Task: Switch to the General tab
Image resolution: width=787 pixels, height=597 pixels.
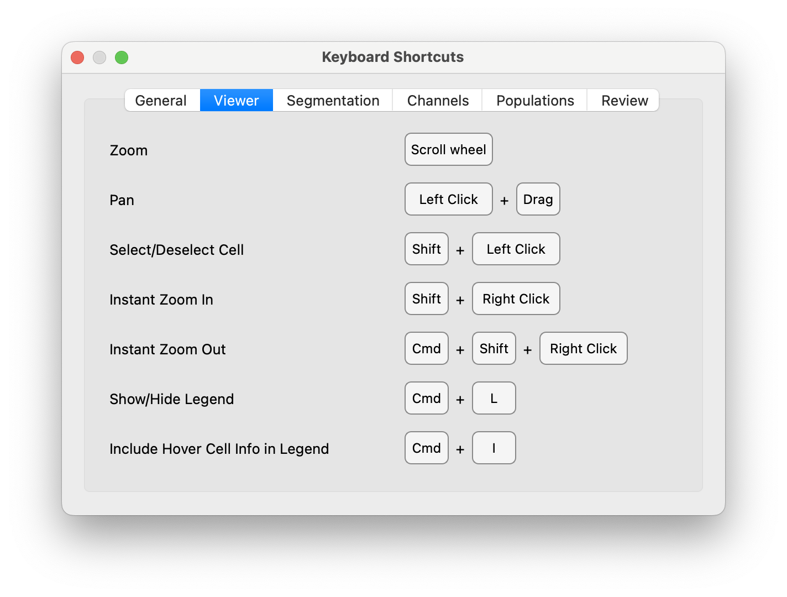Action: pos(161,100)
